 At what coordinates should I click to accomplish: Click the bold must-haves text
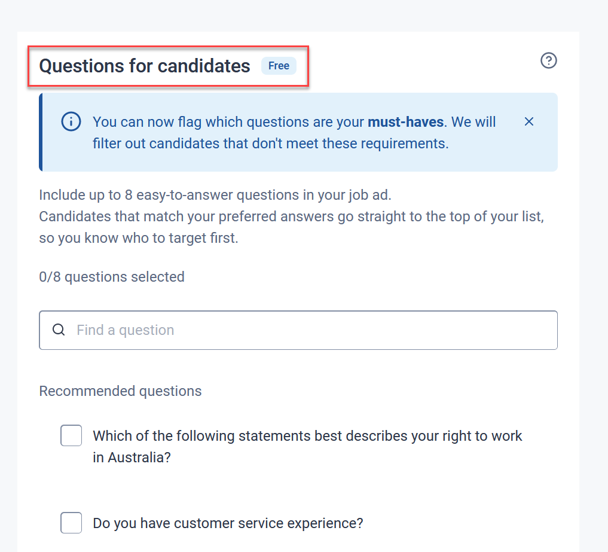405,122
